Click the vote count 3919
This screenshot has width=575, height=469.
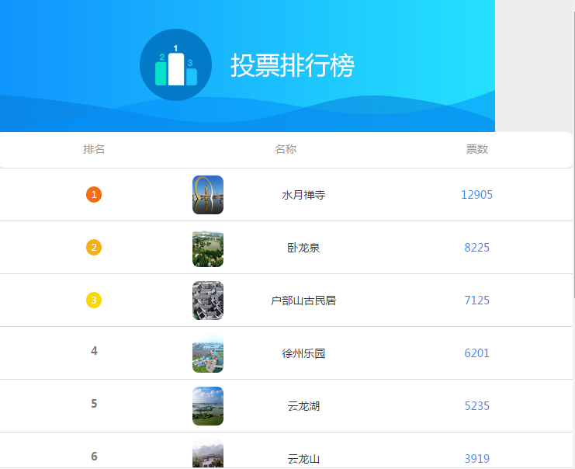(x=476, y=458)
